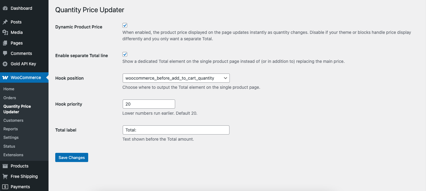Screen dimensions: 426x191
Task: Click the Comments speech bubble icon
Action: [x=5, y=53]
